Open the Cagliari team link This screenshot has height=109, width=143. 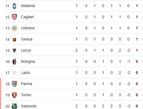pos(27,17)
